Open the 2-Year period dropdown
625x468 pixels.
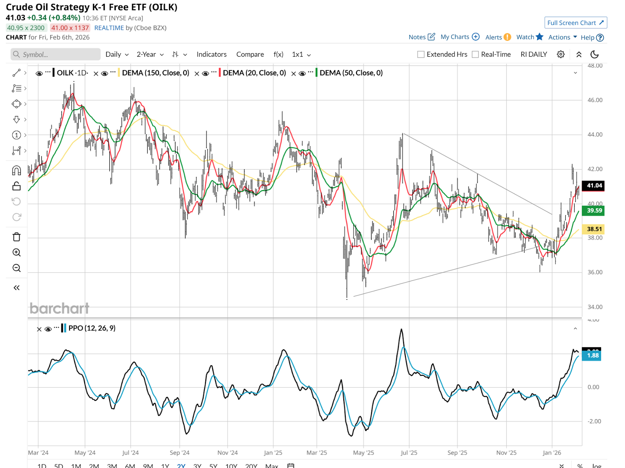(150, 54)
